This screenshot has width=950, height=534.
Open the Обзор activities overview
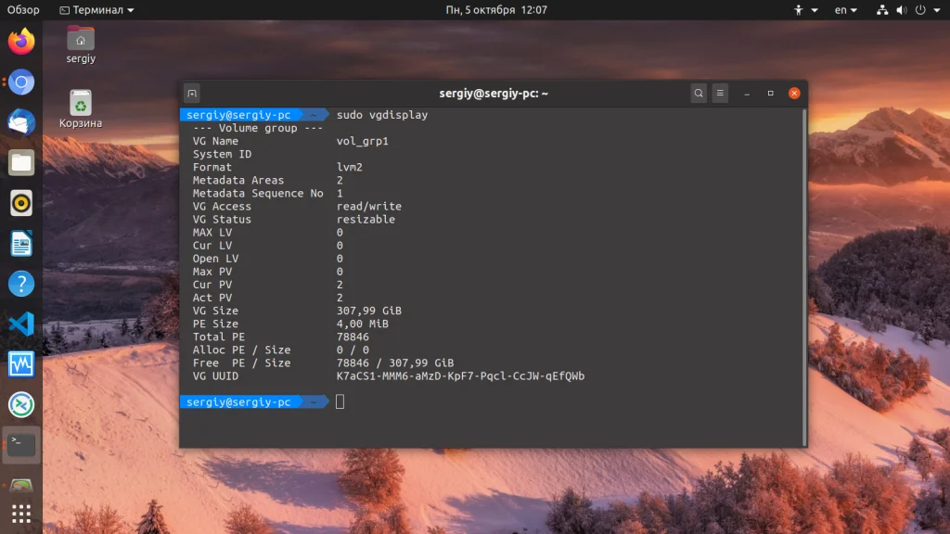(23, 9)
